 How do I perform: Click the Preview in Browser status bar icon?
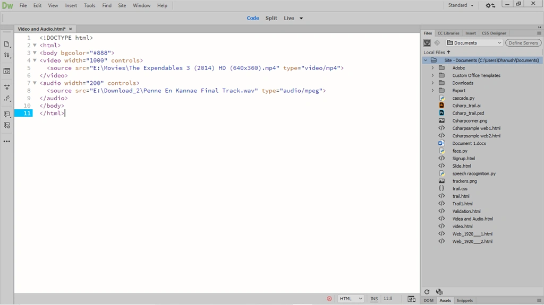pyautogui.click(x=412, y=299)
